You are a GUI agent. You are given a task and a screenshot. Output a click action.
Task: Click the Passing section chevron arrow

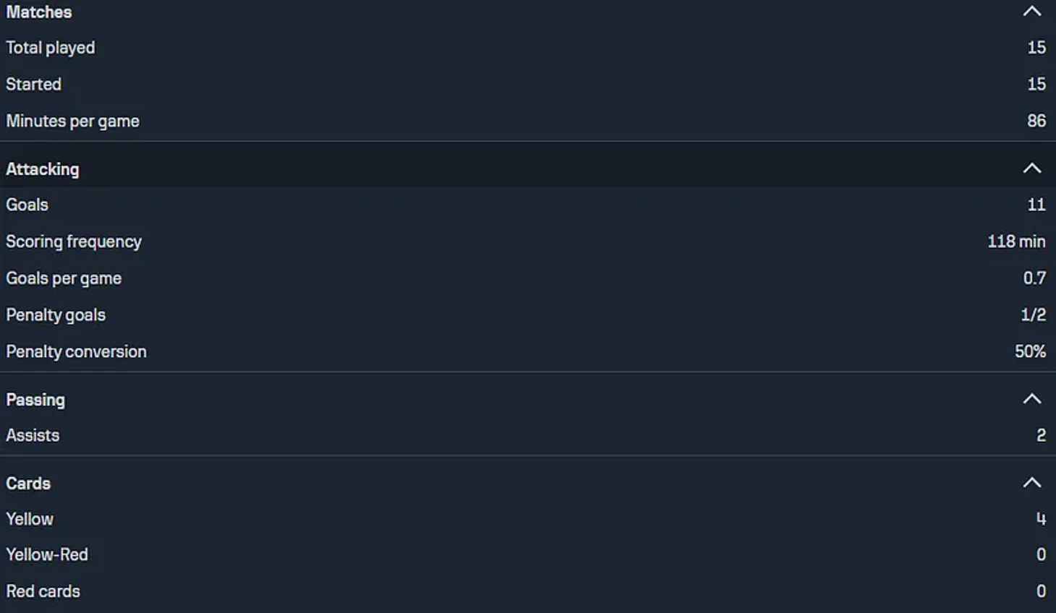click(1032, 399)
